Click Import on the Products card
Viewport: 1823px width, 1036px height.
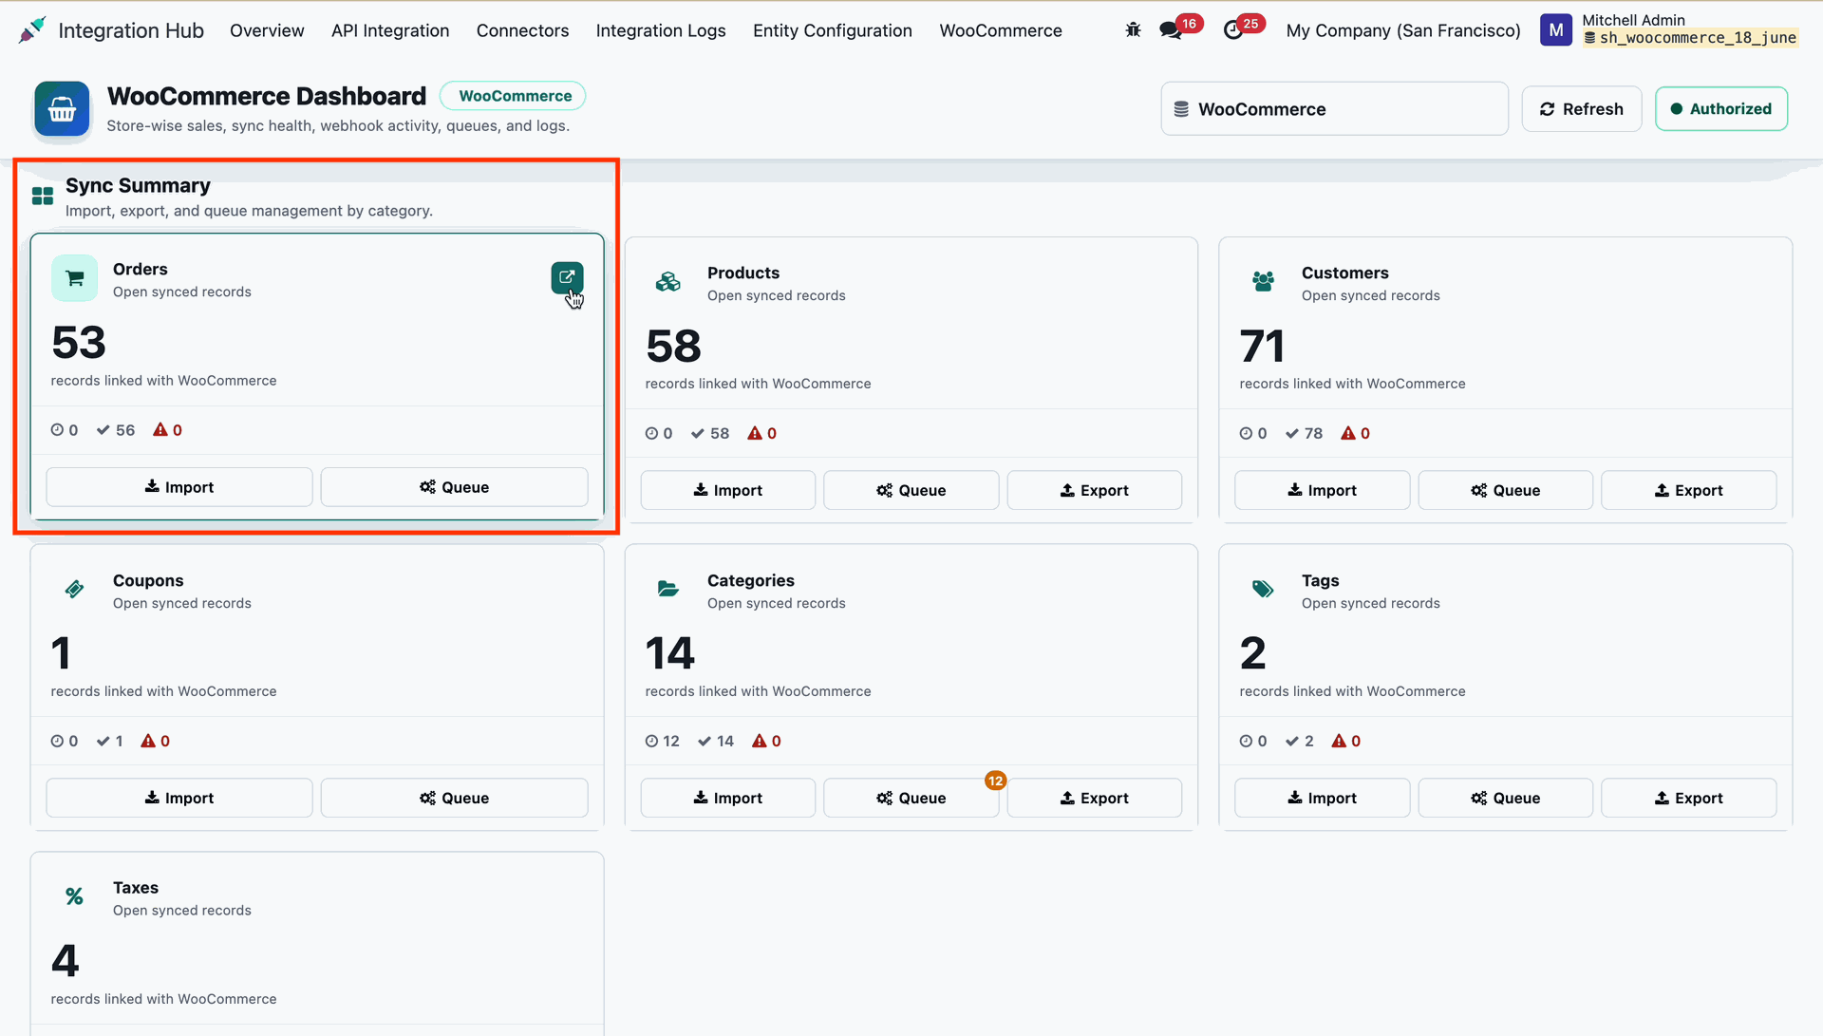[728, 491]
